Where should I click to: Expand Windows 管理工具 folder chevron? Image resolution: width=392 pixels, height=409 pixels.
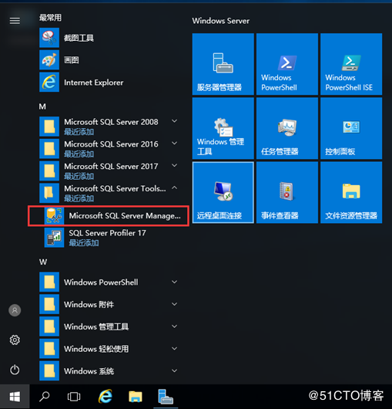[x=174, y=326]
